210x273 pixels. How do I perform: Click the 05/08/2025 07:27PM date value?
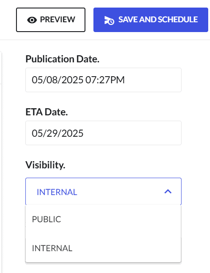pyautogui.click(x=78, y=80)
